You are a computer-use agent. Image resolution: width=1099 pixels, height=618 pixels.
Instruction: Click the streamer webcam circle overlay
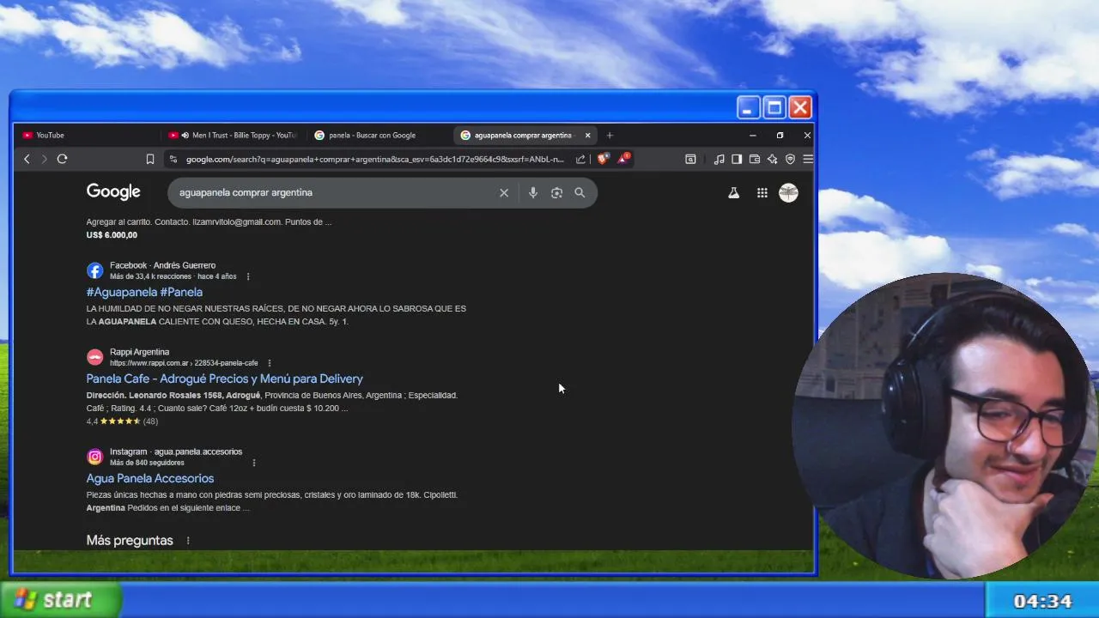pos(944,426)
